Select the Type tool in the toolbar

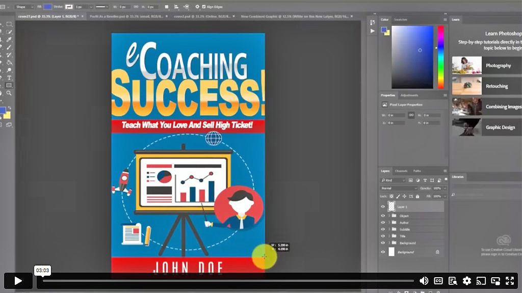(x=9, y=78)
